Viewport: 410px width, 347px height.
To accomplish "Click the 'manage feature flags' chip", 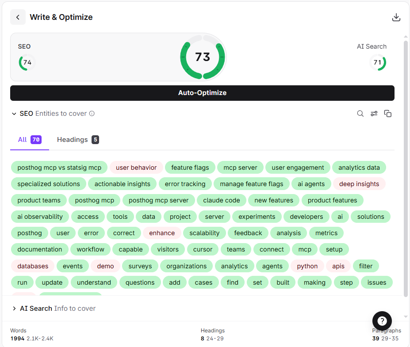I will [252, 184].
